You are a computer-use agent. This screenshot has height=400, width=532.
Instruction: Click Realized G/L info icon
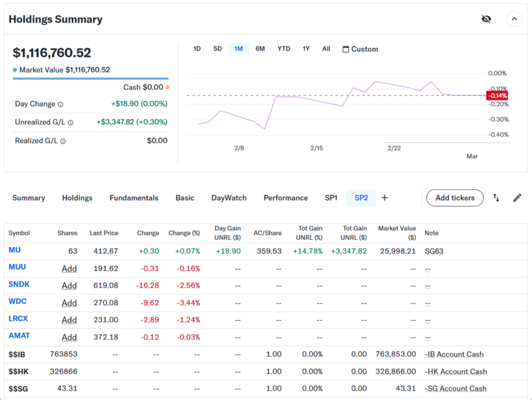63,141
